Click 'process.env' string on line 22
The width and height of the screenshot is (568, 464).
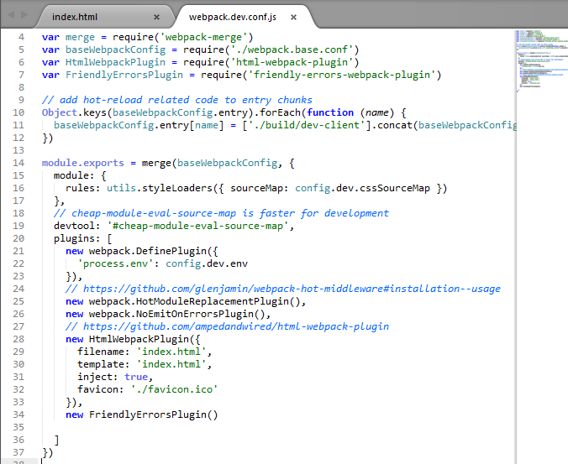click(x=115, y=263)
